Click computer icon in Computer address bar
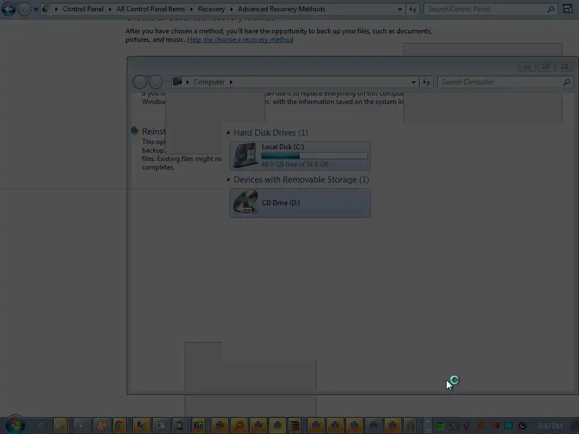This screenshot has width=579, height=434. [x=178, y=81]
